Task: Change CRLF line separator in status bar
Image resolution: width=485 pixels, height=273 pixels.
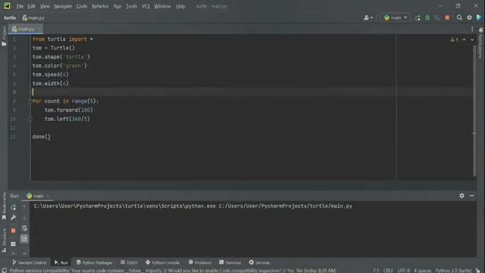Action: pyautogui.click(x=388, y=271)
